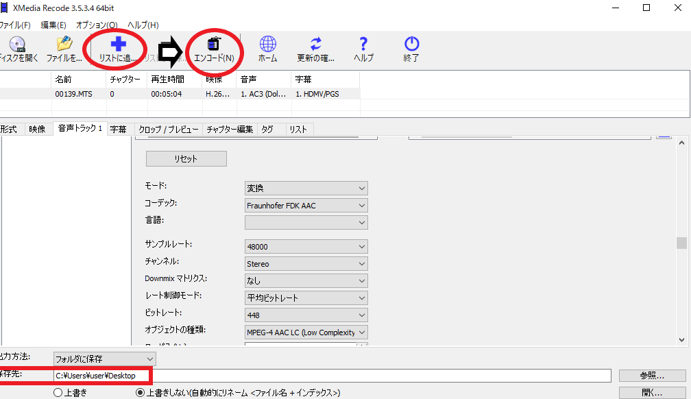Select the 上書き radio button
The width and height of the screenshot is (691, 399).
(58, 393)
